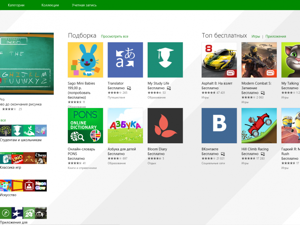This screenshot has width=300, height=225.
Task: Click the soccer ball icon in sports collection
Action: tap(41, 213)
